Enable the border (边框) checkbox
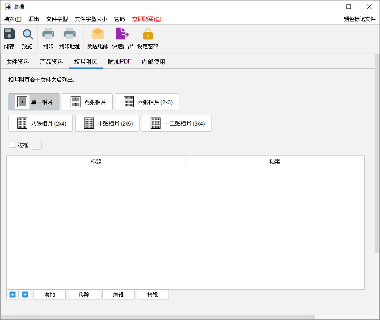The height and width of the screenshot is (320, 380). (13, 145)
